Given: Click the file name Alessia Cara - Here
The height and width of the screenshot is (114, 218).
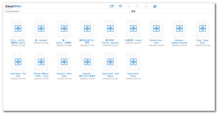Looking at the screenshot, I should [x=157, y=42].
